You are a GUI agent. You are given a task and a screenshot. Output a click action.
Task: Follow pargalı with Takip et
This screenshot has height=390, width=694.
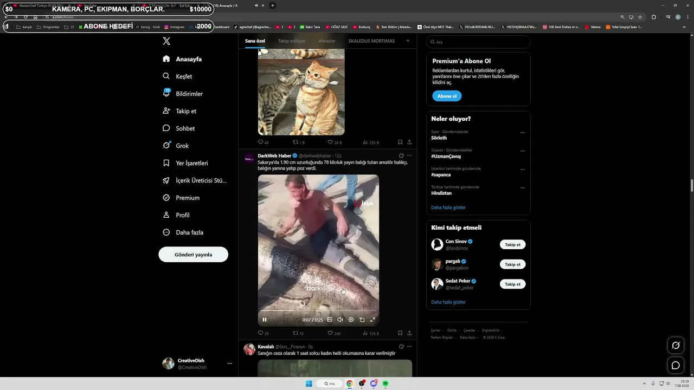point(512,264)
